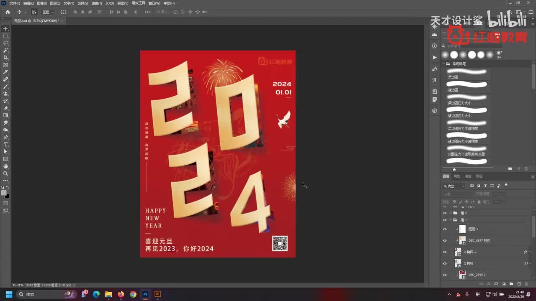The width and height of the screenshot is (536, 301).
Task: Hide the 2 拷贝 2 layer
Action: coord(445,252)
